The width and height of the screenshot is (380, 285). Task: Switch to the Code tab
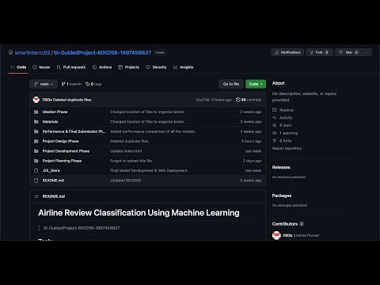pyautogui.click(x=18, y=67)
